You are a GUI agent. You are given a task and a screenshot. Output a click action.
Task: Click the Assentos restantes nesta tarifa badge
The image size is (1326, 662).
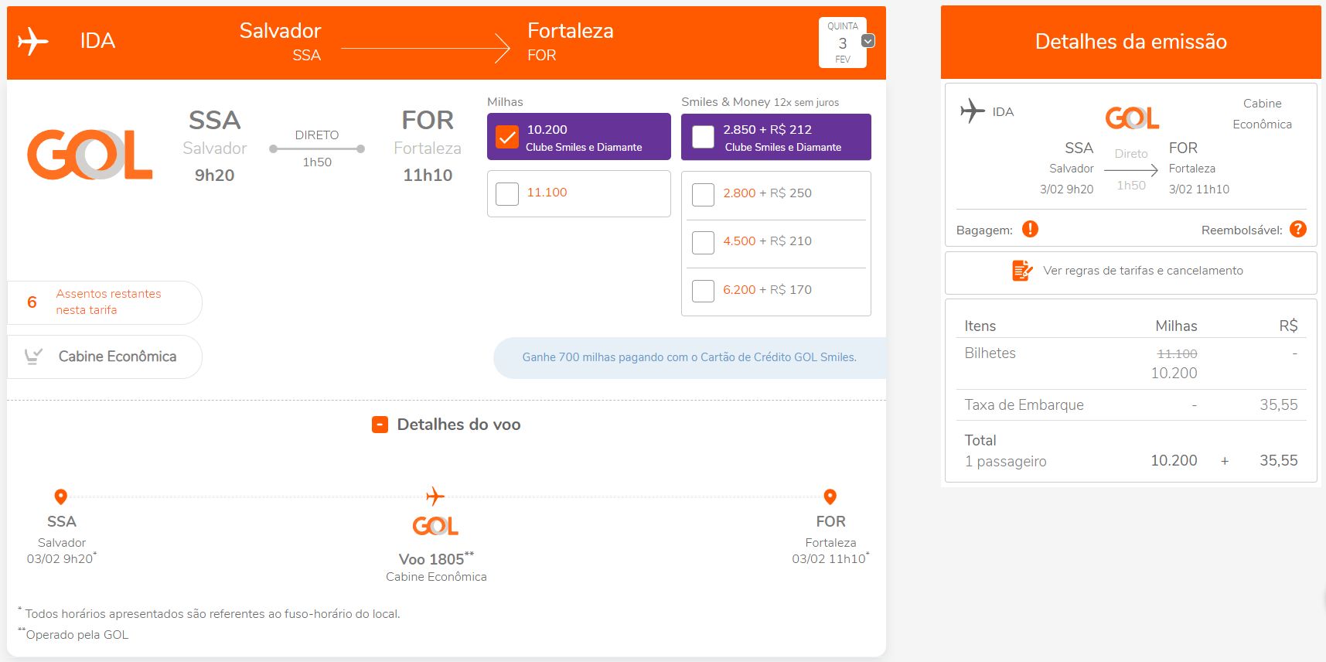point(104,302)
